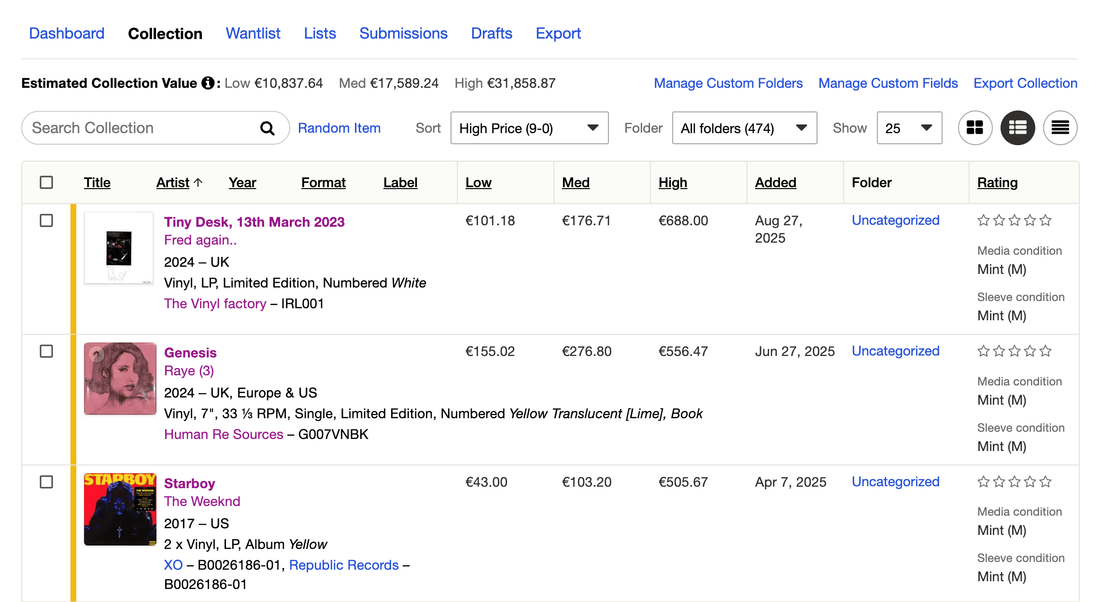Tick the select-all checkbox in the table header
This screenshot has width=1100, height=602.
(x=46, y=182)
